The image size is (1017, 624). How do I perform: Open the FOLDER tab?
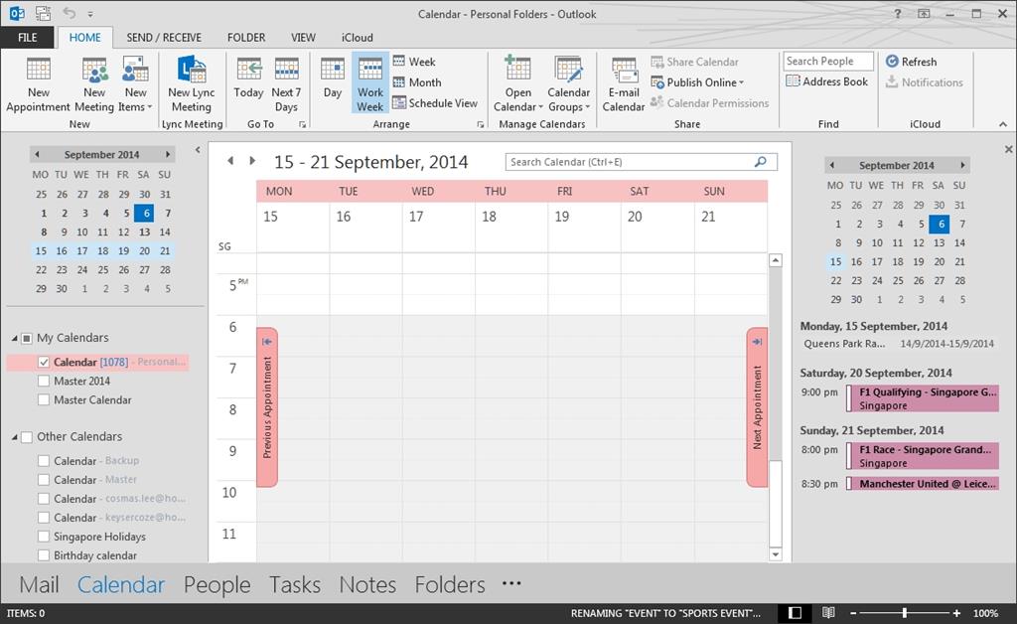point(246,38)
